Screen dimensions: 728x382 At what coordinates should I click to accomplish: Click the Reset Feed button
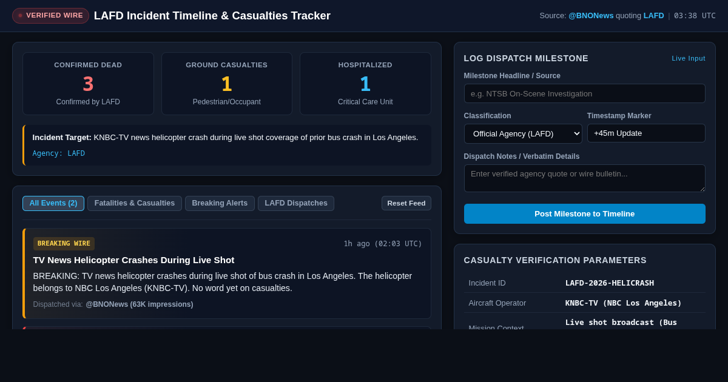[406, 203]
